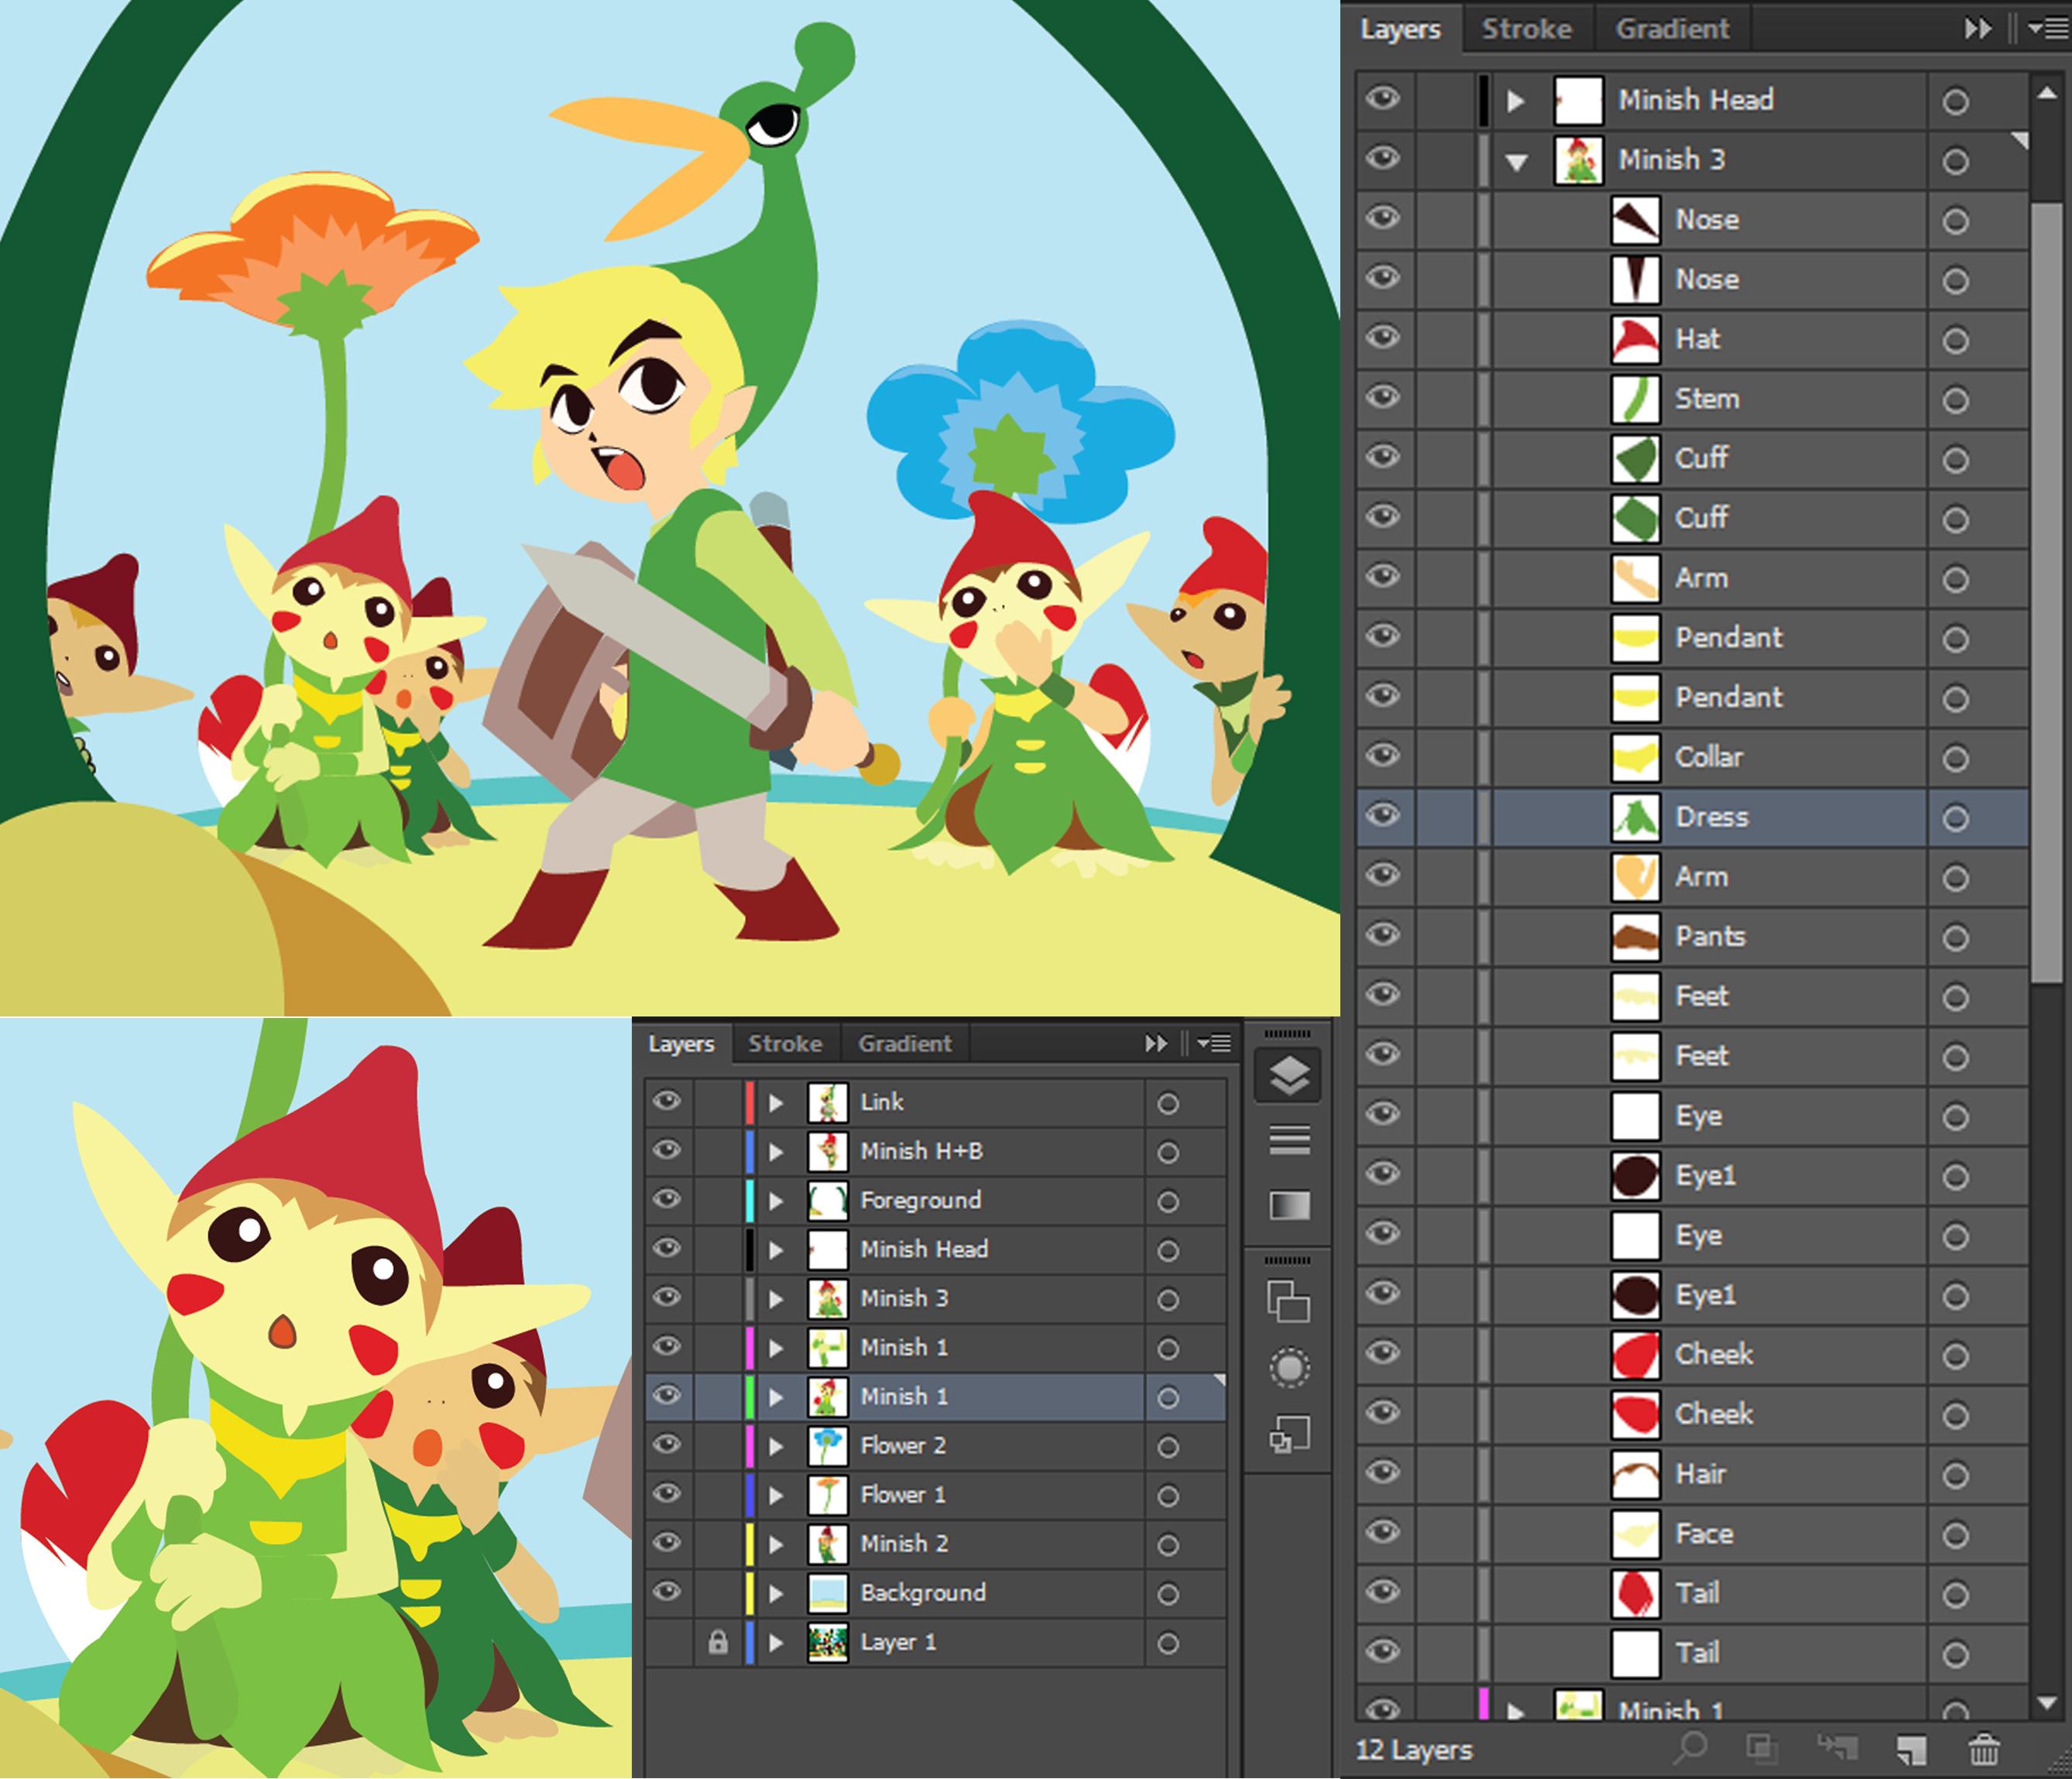This screenshot has height=1779, width=2072.
Task: Click the Link layer's red color bar
Action: tap(749, 1102)
